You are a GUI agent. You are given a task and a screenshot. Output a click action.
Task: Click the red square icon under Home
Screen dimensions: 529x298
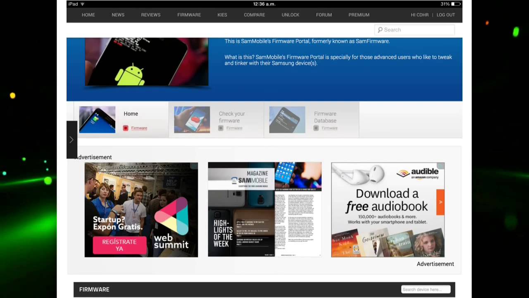(126, 128)
